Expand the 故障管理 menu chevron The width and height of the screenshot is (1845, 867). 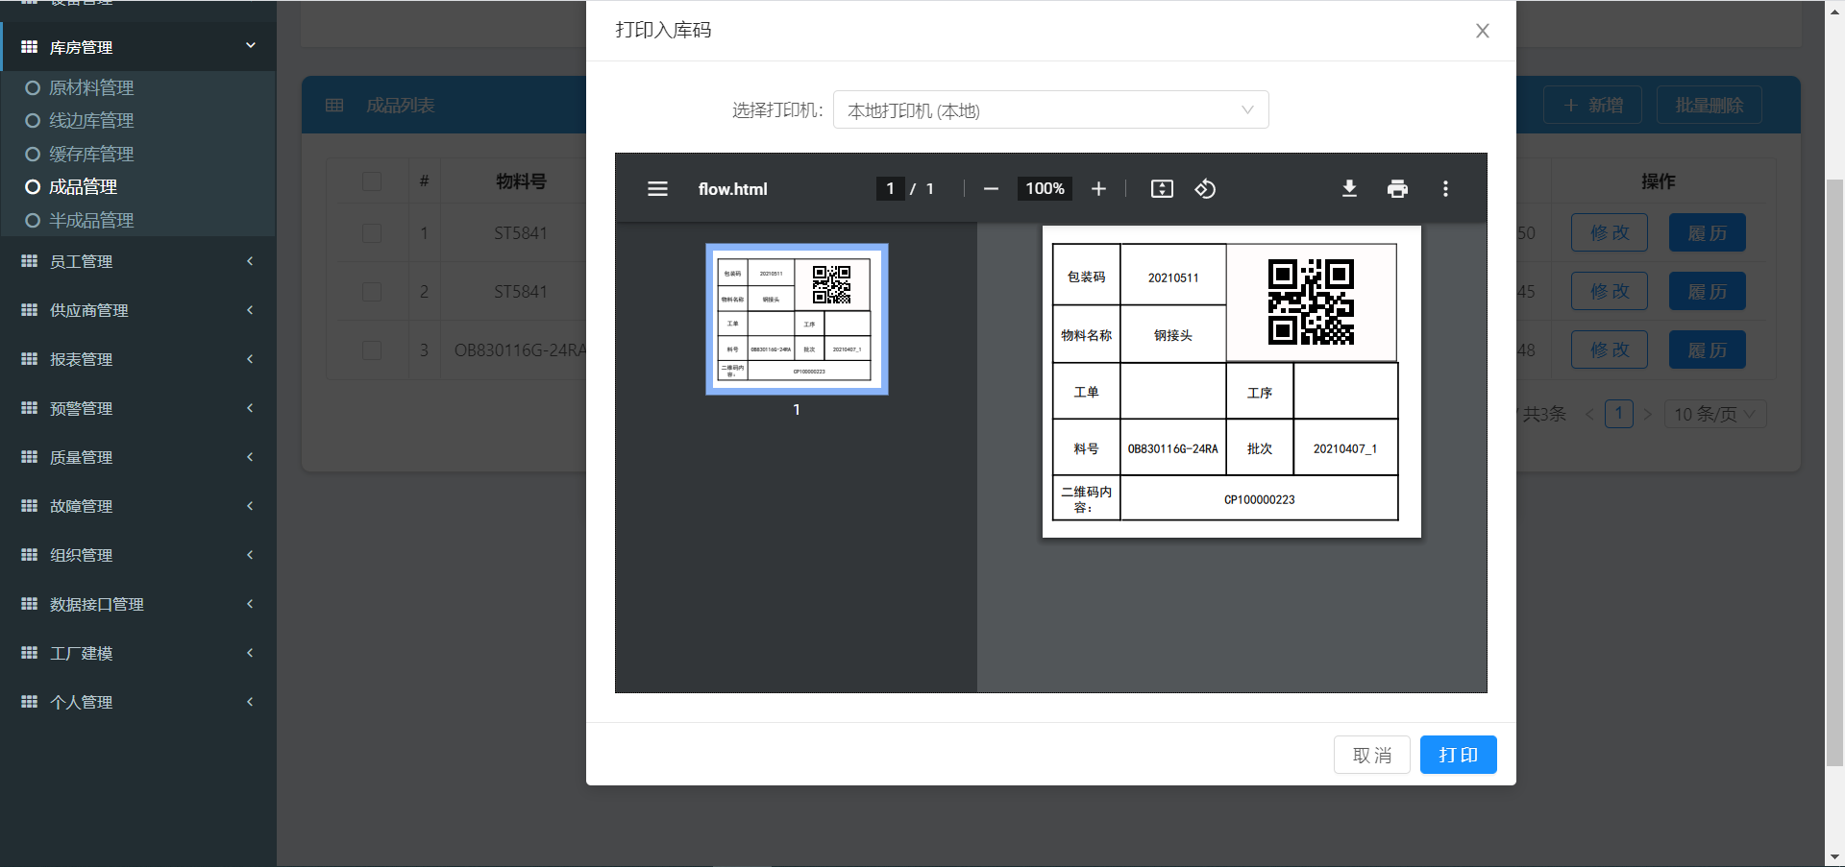(x=251, y=506)
